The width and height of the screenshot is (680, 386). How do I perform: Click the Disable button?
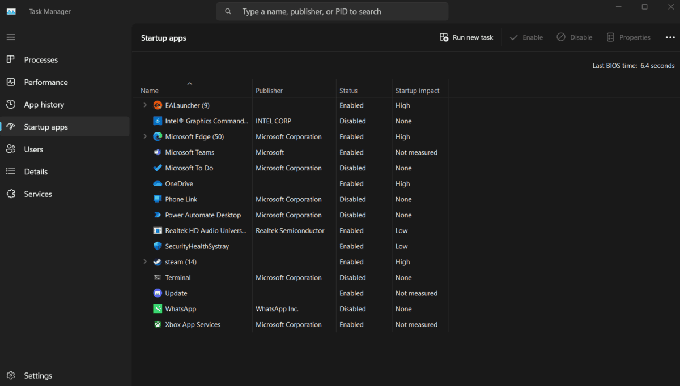[575, 37]
